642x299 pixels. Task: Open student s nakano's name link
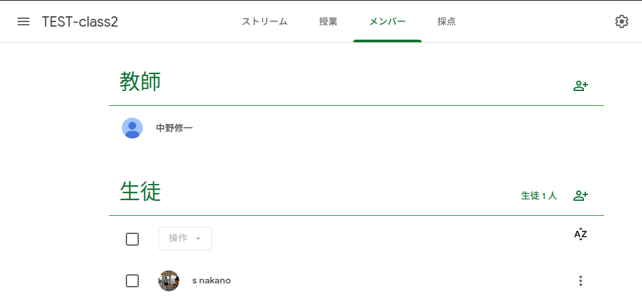click(211, 281)
